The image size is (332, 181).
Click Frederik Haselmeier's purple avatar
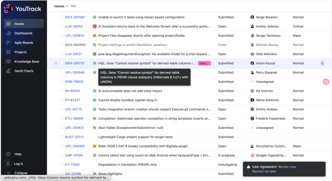pyautogui.click(x=252, y=119)
